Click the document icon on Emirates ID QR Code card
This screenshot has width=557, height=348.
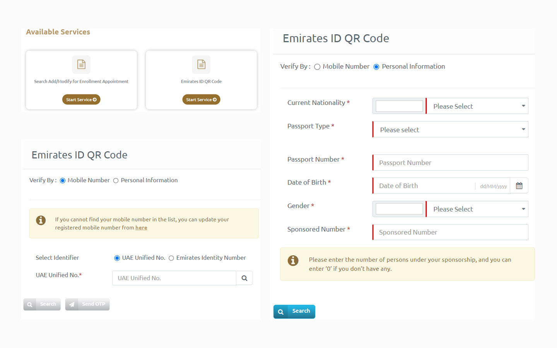[x=201, y=65]
